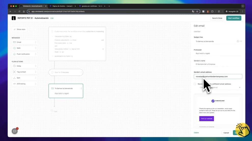Screen dimensions: 252x141
Task: Select the Wait for 5 minutes node
Action: point(66,72)
